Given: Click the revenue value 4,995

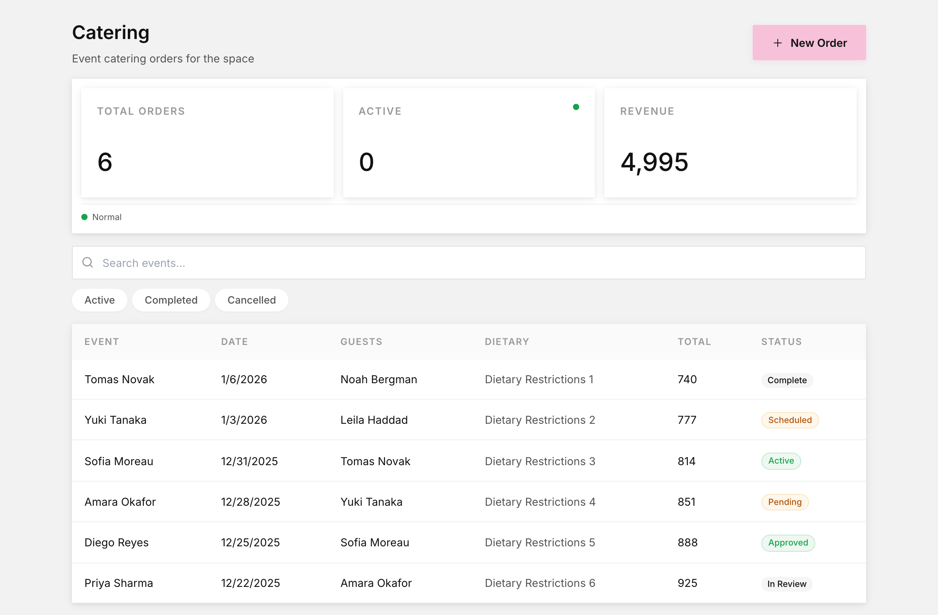Looking at the screenshot, I should pos(654,162).
